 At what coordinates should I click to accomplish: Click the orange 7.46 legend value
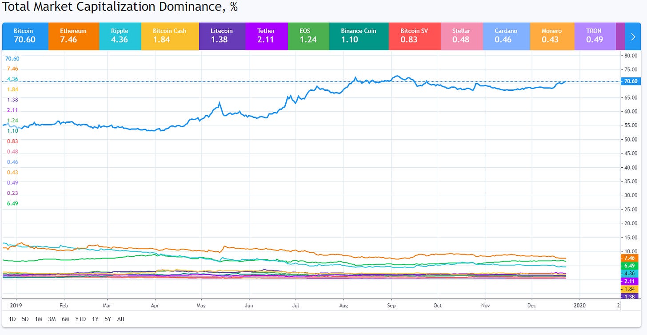[12, 69]
